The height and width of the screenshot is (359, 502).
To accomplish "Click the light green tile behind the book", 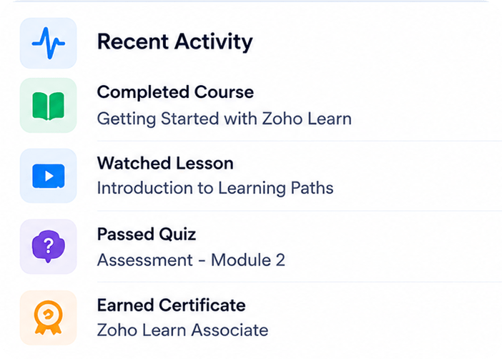I will point(49,105).
